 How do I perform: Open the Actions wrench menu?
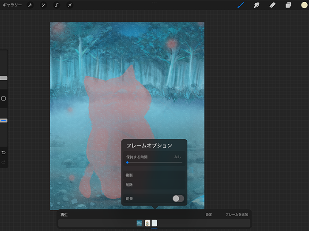(x=30, y=5)
